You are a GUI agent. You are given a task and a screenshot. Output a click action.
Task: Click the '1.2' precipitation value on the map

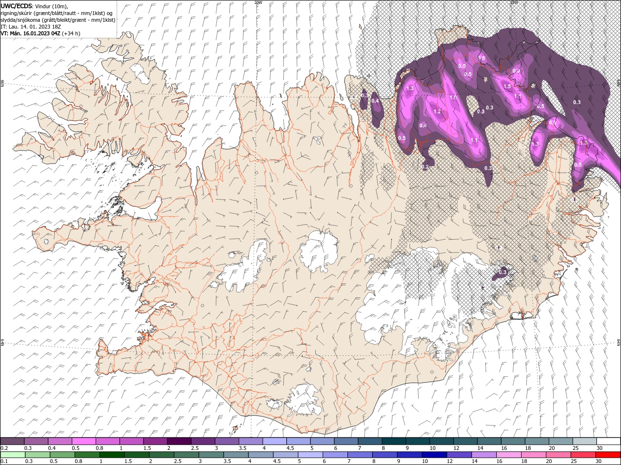point(437,111)
